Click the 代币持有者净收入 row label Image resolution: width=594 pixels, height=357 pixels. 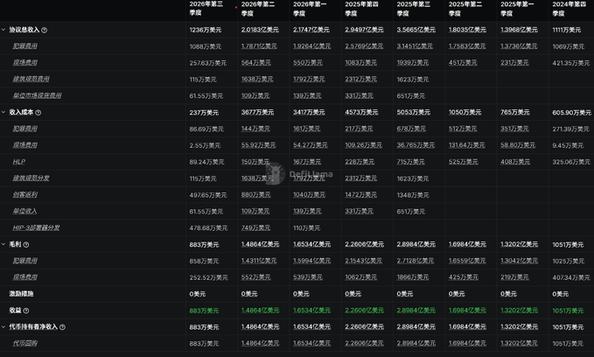click(33, 326)
